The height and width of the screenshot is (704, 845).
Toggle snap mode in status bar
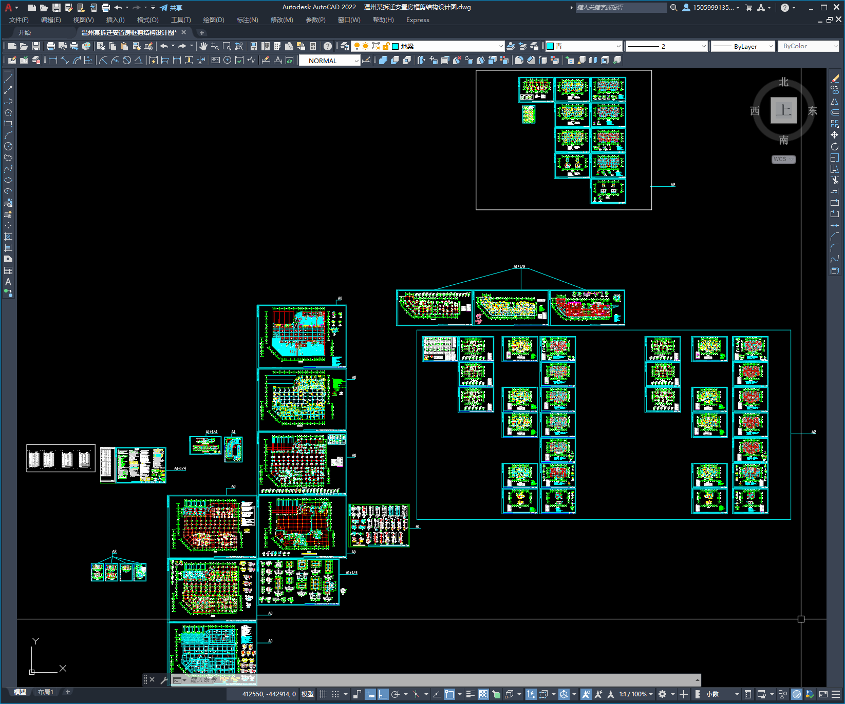click(335, 694)
